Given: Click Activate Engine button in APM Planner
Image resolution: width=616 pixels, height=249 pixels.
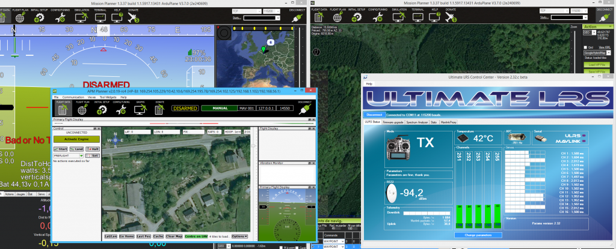Looking at the screenshot, I should point(76,139).
